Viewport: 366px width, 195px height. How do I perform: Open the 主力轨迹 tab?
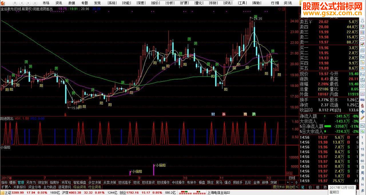50,187
